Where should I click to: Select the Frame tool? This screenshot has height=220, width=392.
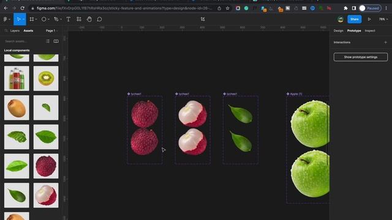tap(31, 19)
